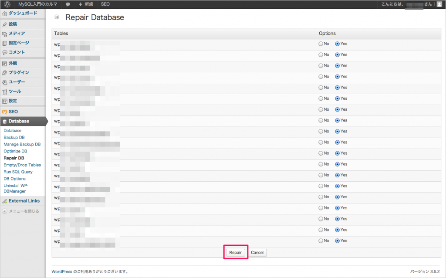Click the プラグイン plug icon
This screenshot has height=278, width=446.
(x=4, y=73)
